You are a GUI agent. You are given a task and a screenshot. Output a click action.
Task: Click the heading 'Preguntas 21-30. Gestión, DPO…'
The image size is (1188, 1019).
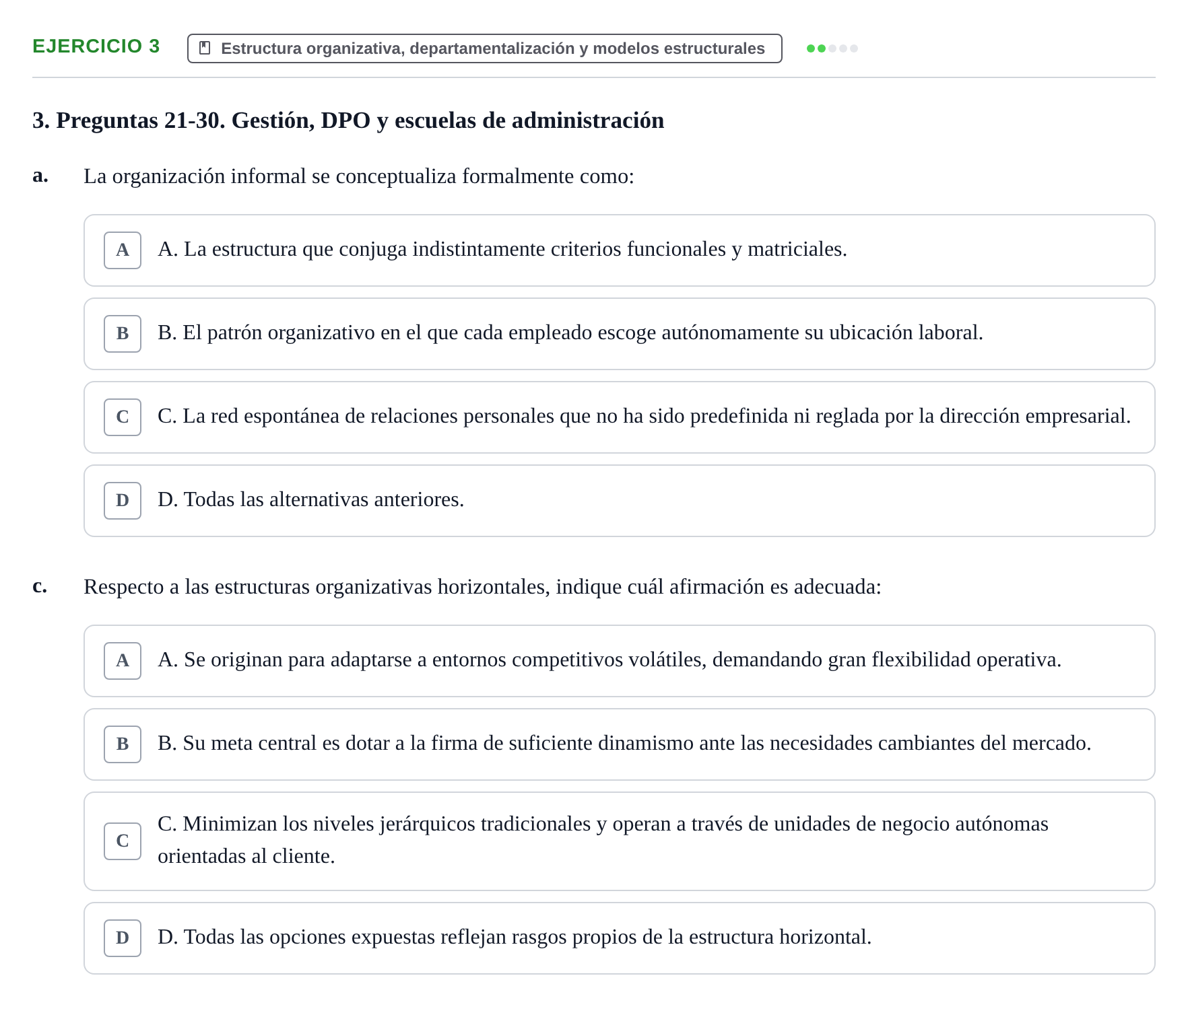348,120
